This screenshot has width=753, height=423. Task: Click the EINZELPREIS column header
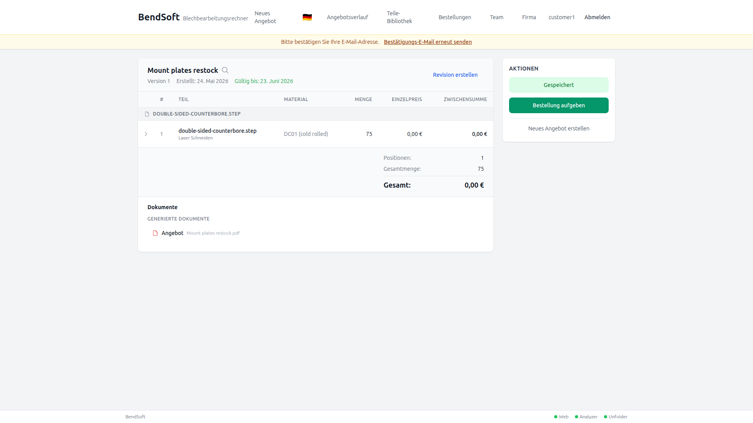(407, 99)
